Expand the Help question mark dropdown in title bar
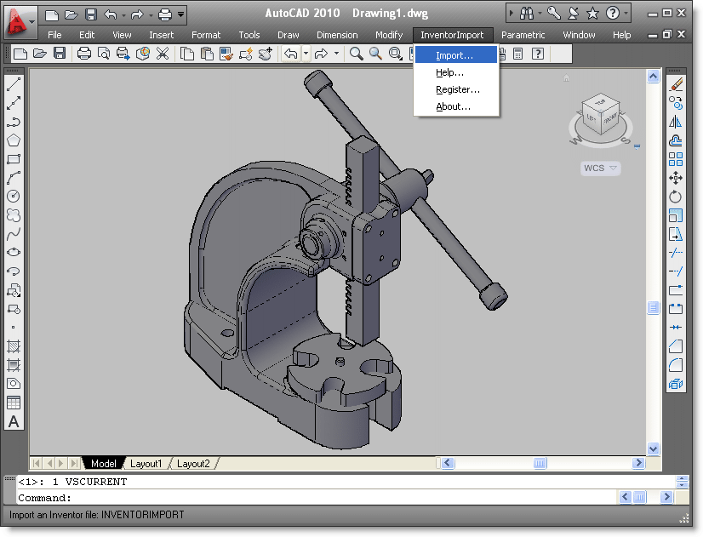This screenshot has width=703, height=537. [x=626, y=14]
